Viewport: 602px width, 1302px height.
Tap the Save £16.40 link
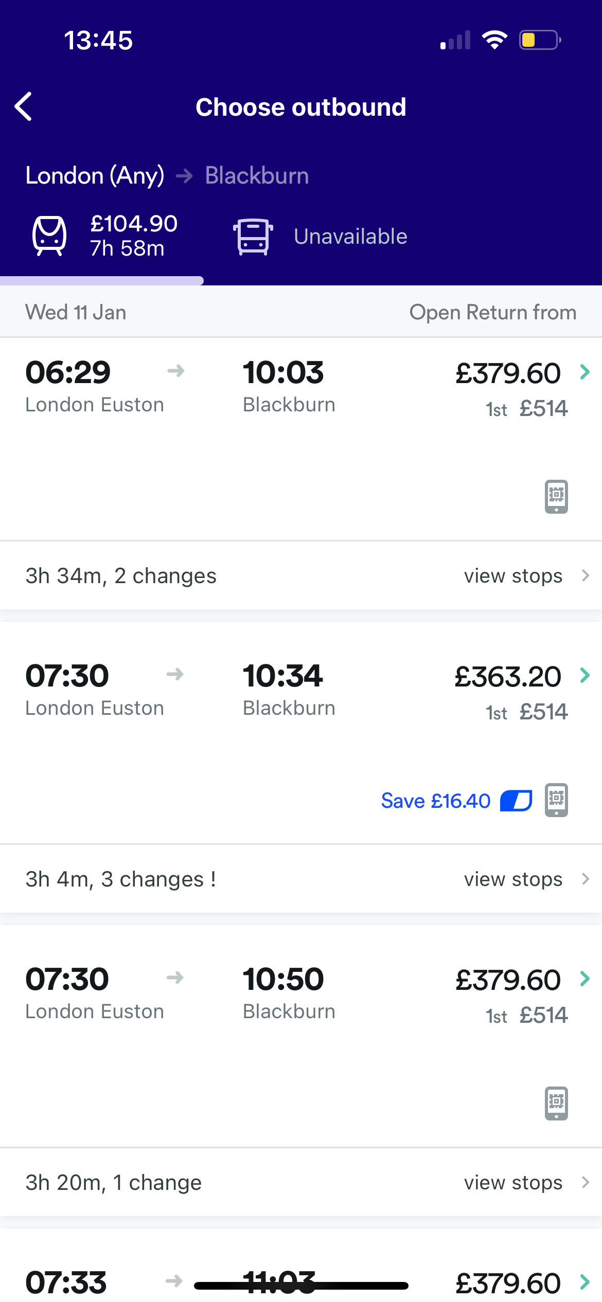click(435, 801)
